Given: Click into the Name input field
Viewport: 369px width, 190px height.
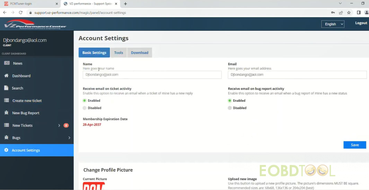Looking at the screenshot, I should tap(152, 75).
